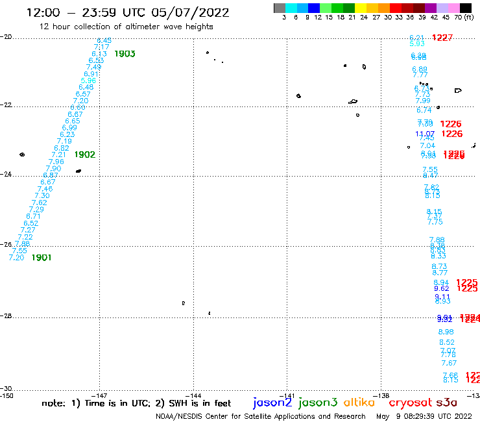Screen dimensions: 480x422
Task: Click wave height value 7.67
Action: click(449, 363)
